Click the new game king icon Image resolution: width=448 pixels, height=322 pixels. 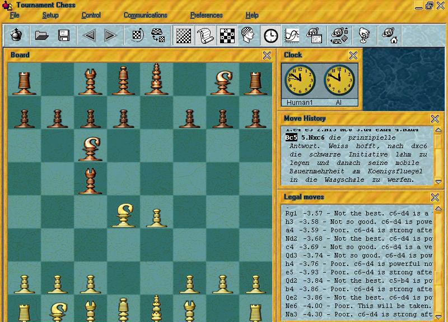17,35
